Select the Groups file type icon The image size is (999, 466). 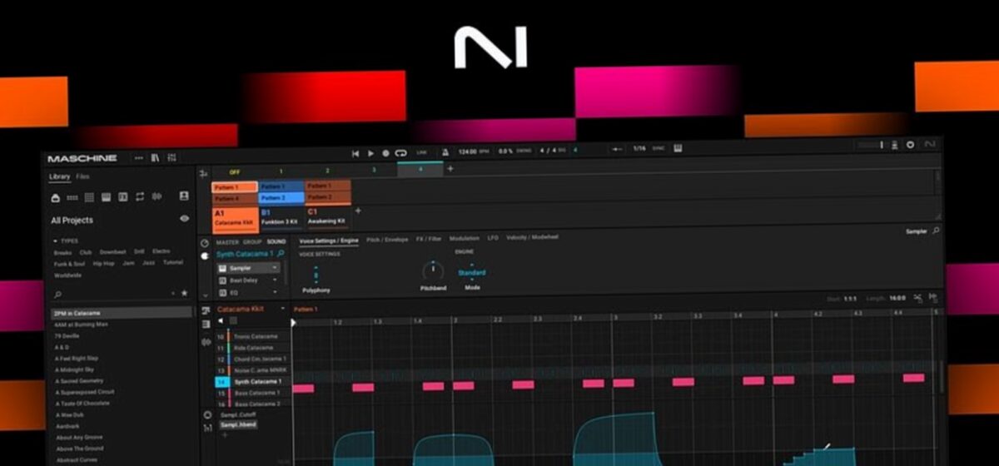[72, 197]
